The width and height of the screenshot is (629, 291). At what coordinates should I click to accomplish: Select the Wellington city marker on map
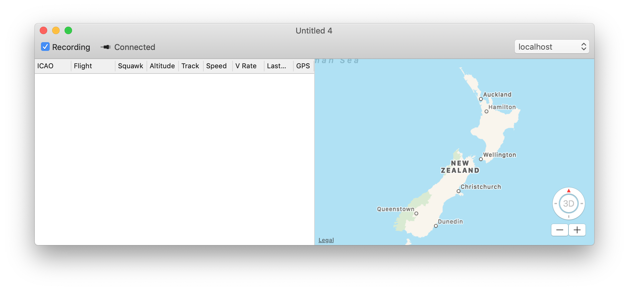pyautogui.click(x=481, y=159)
